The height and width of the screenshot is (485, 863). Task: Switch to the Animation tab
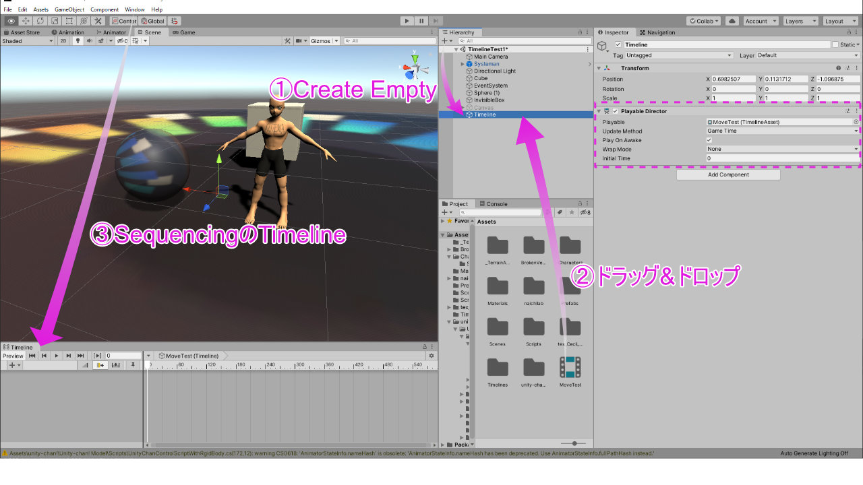click(68, 32)
